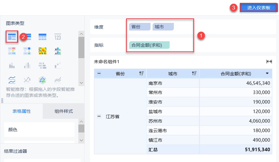
Task: Select the grouped table chart type
Action: point(12,37)
